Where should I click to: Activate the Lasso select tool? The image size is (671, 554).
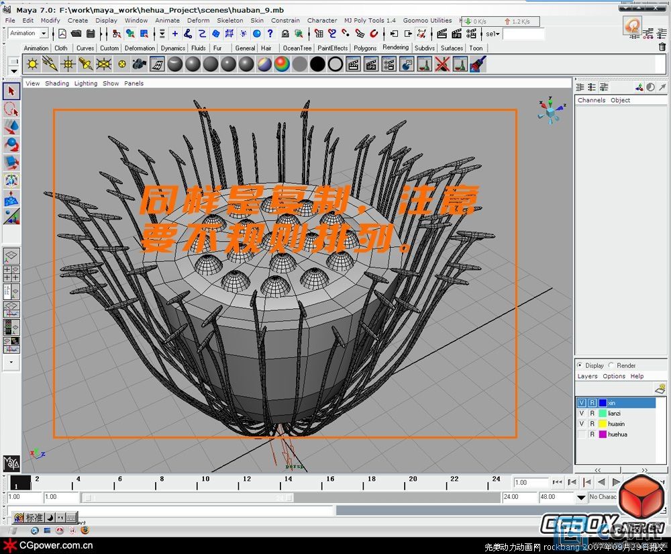click(x=11, y=109)
